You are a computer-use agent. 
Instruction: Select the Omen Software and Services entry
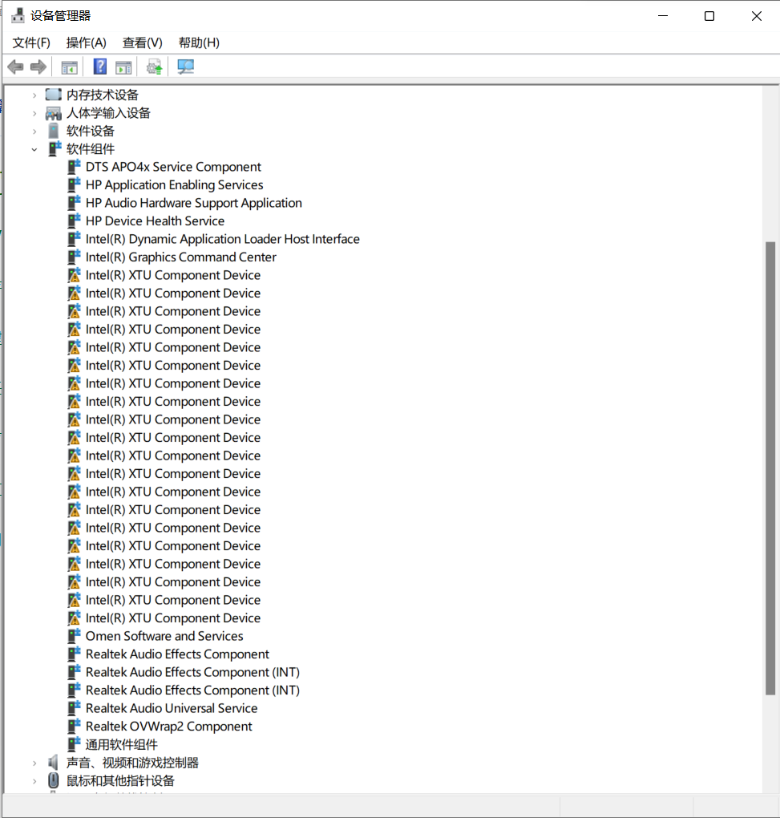click(164, 635)
